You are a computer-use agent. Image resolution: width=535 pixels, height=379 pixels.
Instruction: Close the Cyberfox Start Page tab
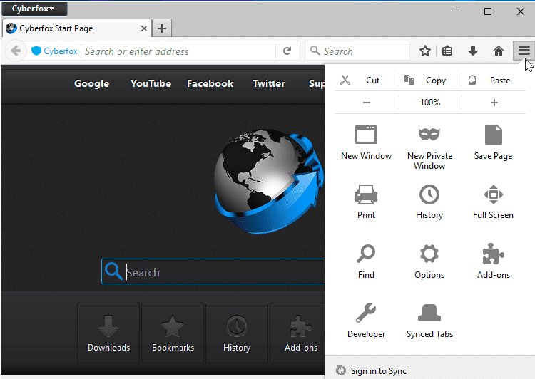(144, 28)
